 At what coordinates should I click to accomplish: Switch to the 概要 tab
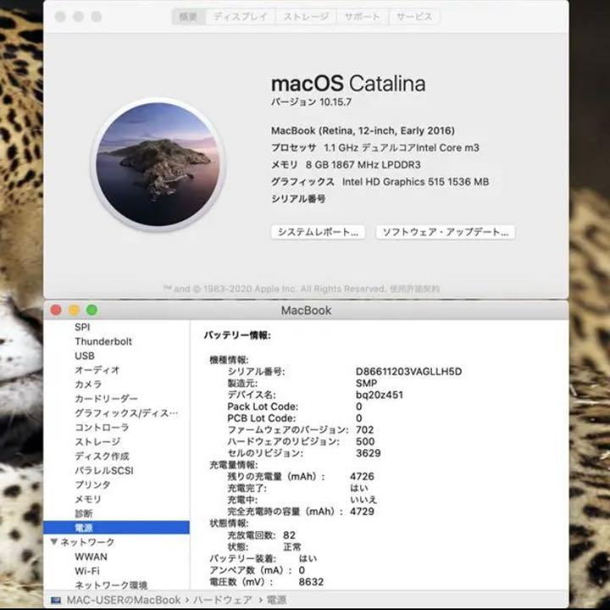coord(188,17)
